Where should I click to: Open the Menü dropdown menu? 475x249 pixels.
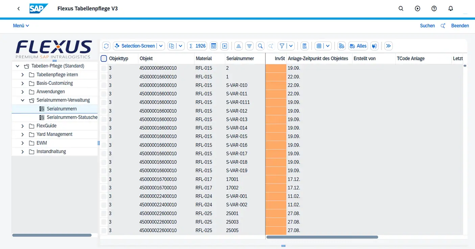21,26
